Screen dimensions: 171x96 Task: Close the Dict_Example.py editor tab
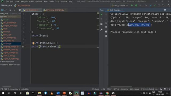pyautogui.click(x=40, y=10)
